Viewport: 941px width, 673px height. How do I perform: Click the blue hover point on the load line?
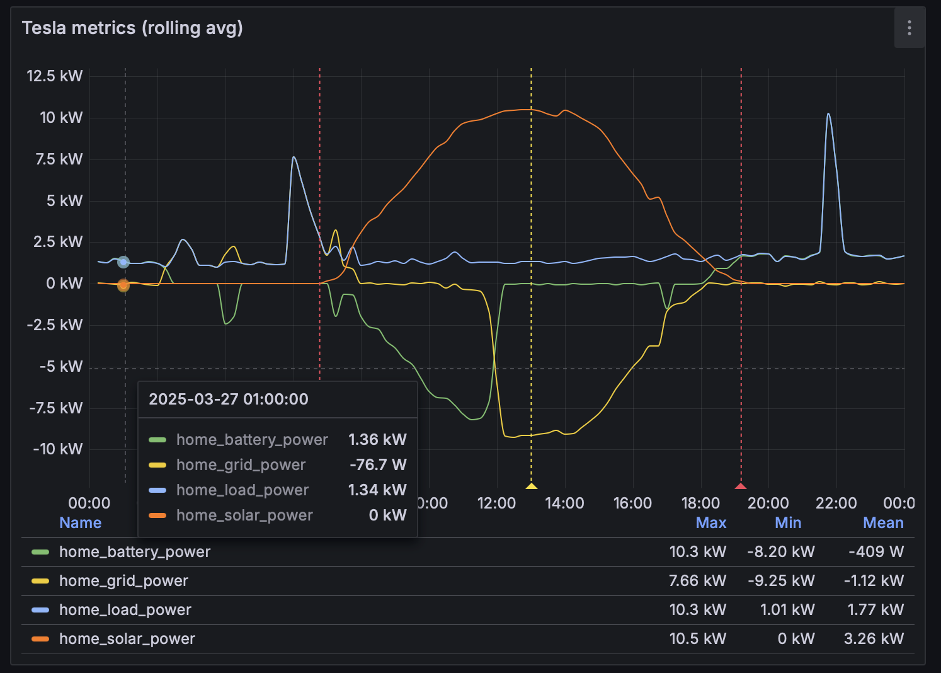tap(123, 262)
